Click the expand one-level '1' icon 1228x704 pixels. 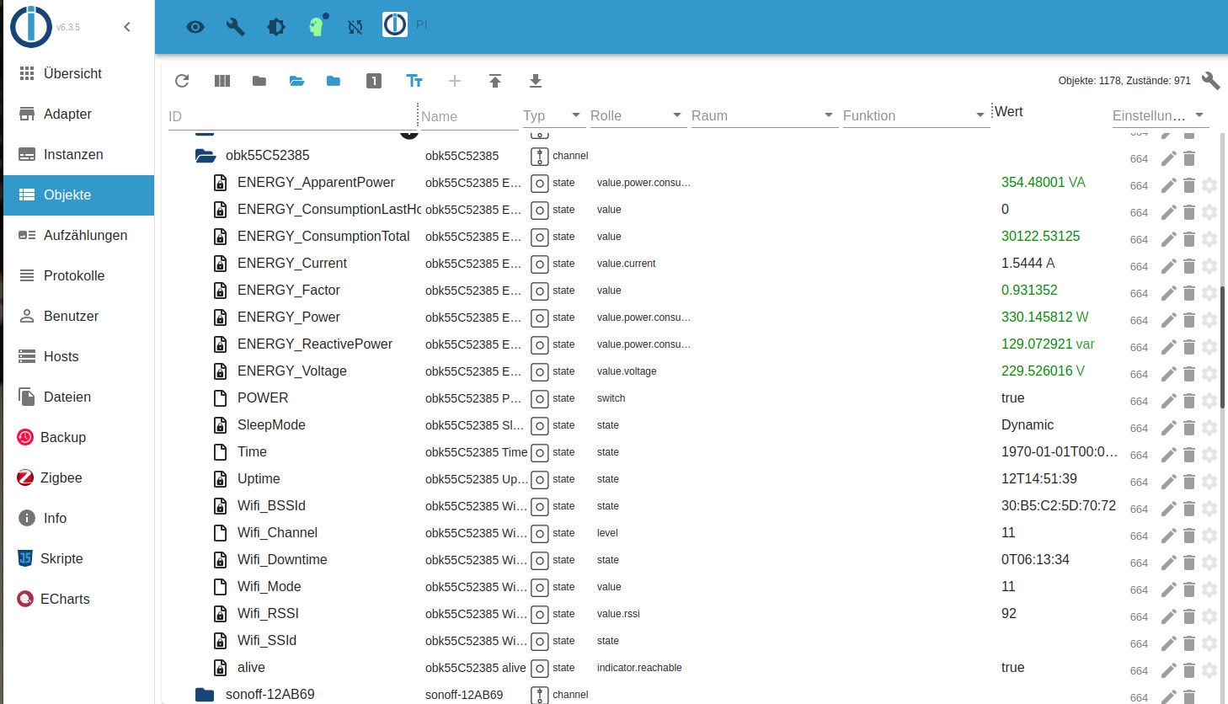click(374, 81)
